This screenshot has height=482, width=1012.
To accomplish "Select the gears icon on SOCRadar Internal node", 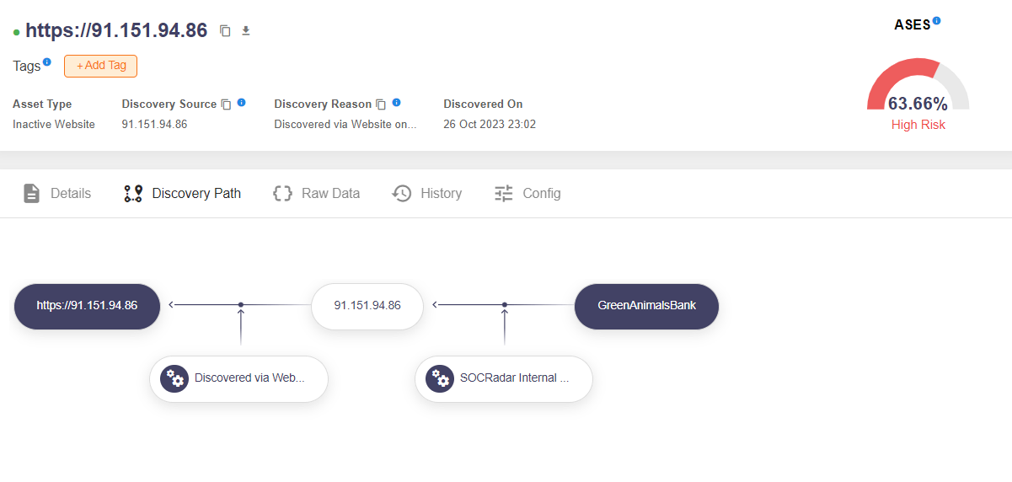I will (440, 378).
